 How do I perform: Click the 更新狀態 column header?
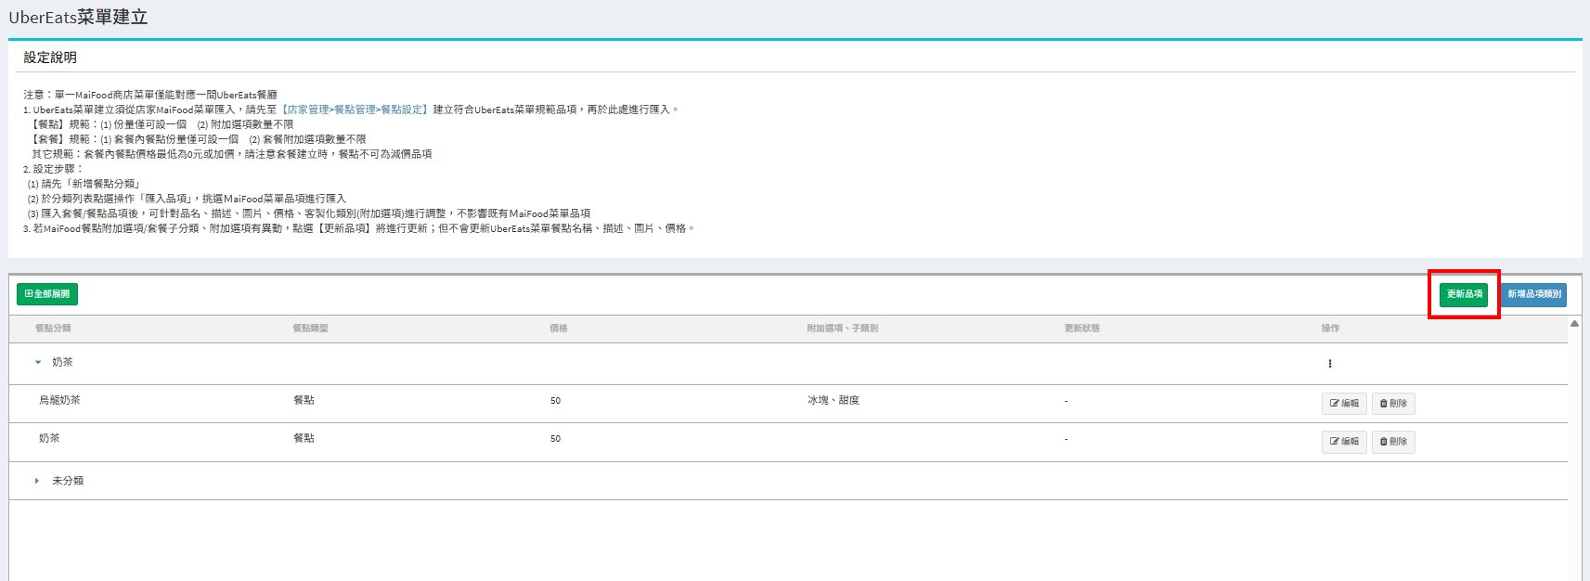point(1081,329)
